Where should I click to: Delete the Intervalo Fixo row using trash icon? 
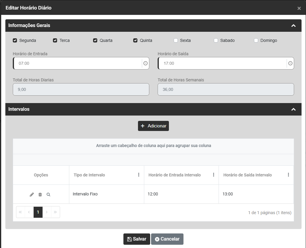tap(40, 195)
